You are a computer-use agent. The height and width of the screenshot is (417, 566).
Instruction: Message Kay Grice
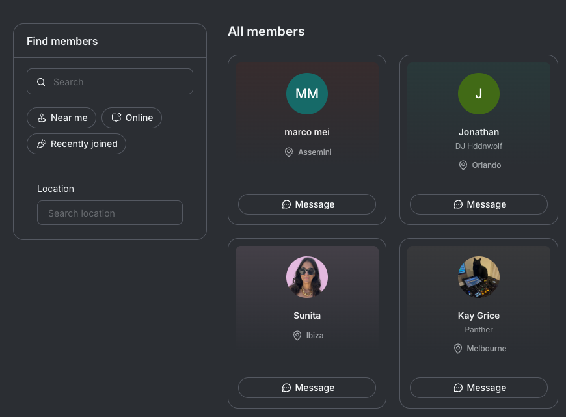click(479, 388)
